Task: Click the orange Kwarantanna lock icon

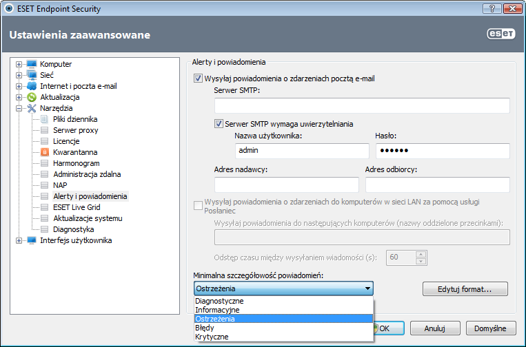Action: tap(45, 152)
